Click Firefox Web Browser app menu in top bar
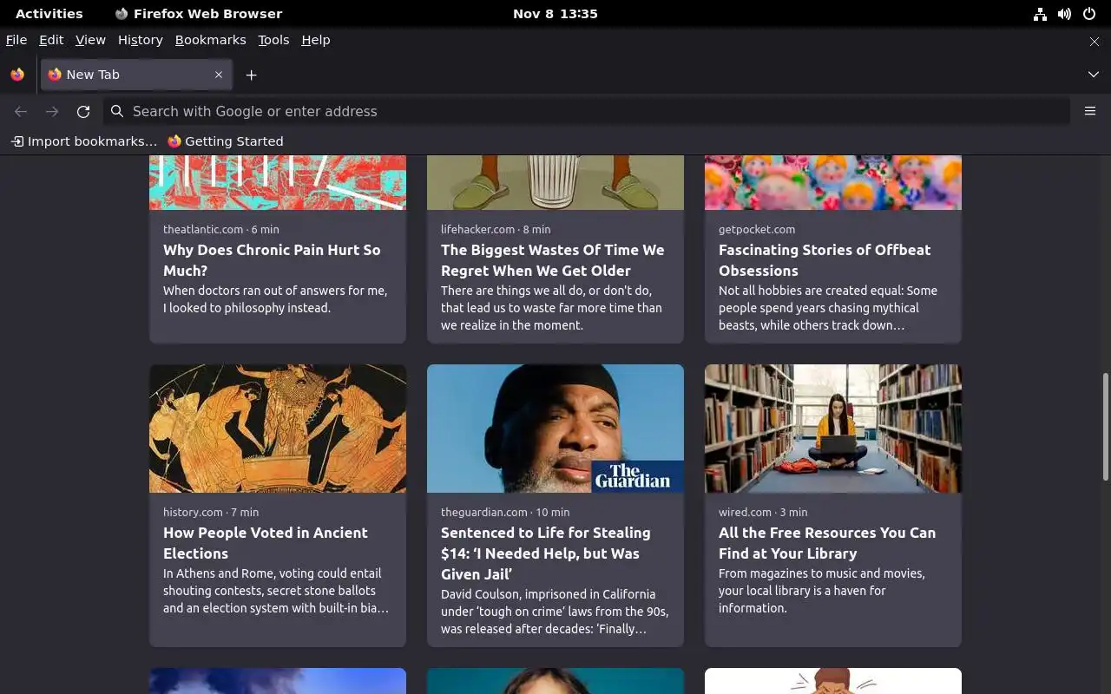This screenshot has width=1111, height=694. point(199,14)
